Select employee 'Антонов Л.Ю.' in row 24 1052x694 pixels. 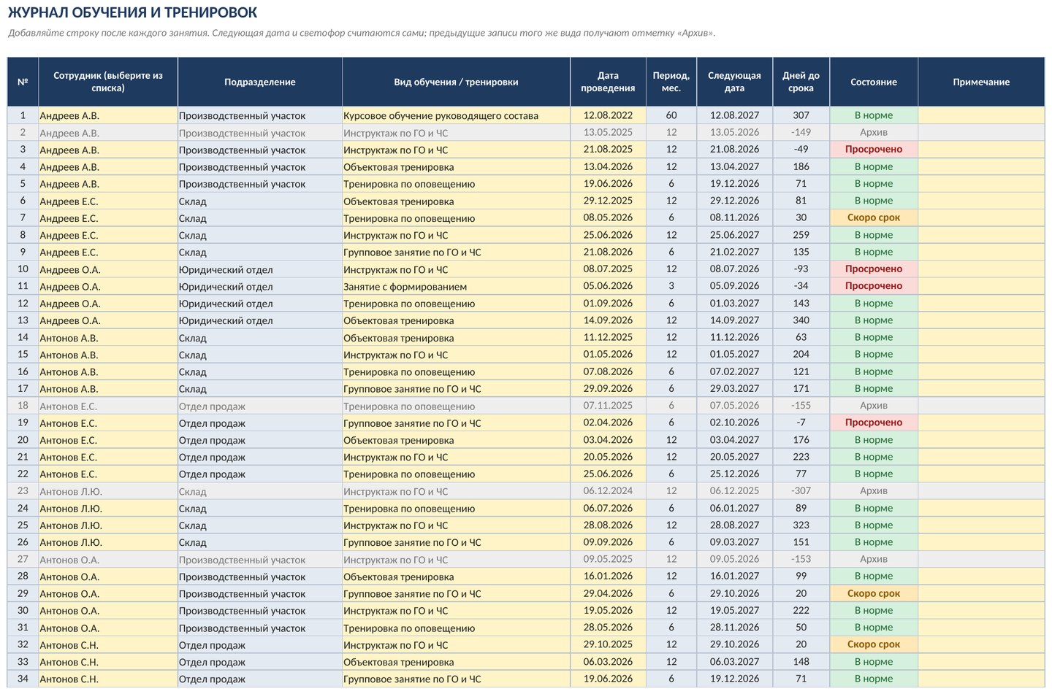(x=108, y=508)
